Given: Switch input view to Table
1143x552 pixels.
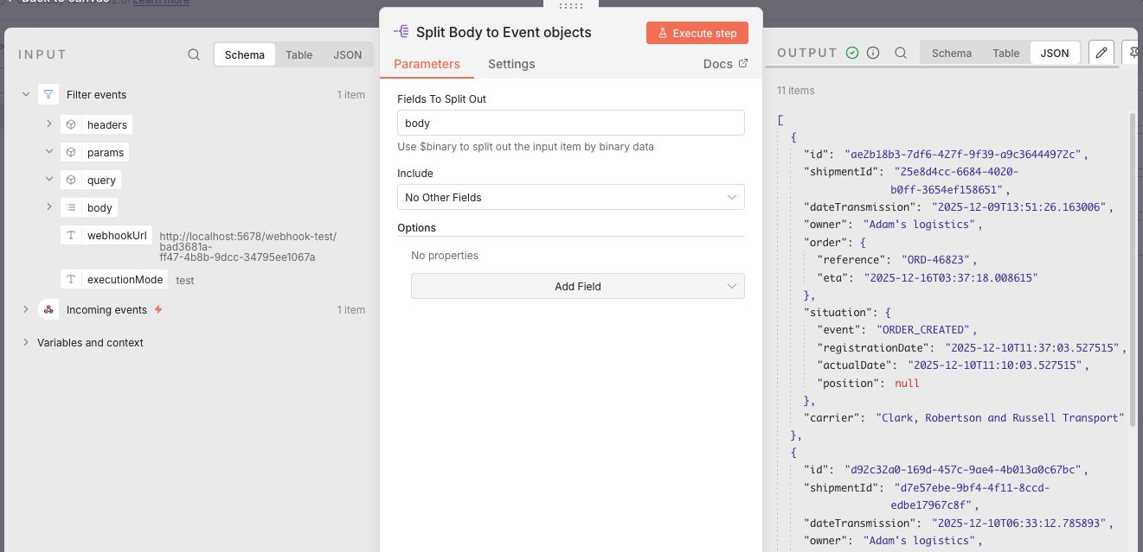Looking at the screenshot, I should point(299,54).
